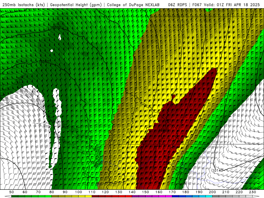264x198 pixels.
Task: Click the 220 value on the color scale
Action: click(239, 192)
